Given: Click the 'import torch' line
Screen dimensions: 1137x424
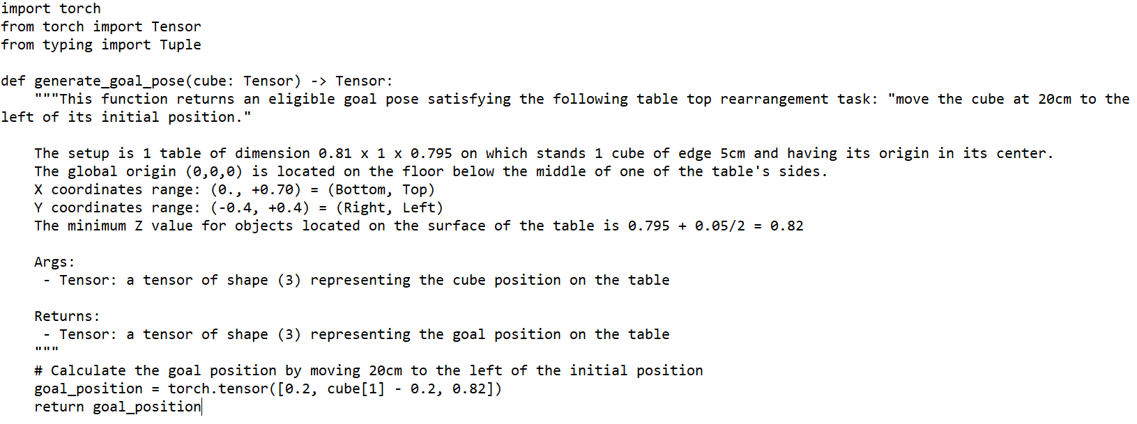Looking at the screenshot, I should point(51,9).
